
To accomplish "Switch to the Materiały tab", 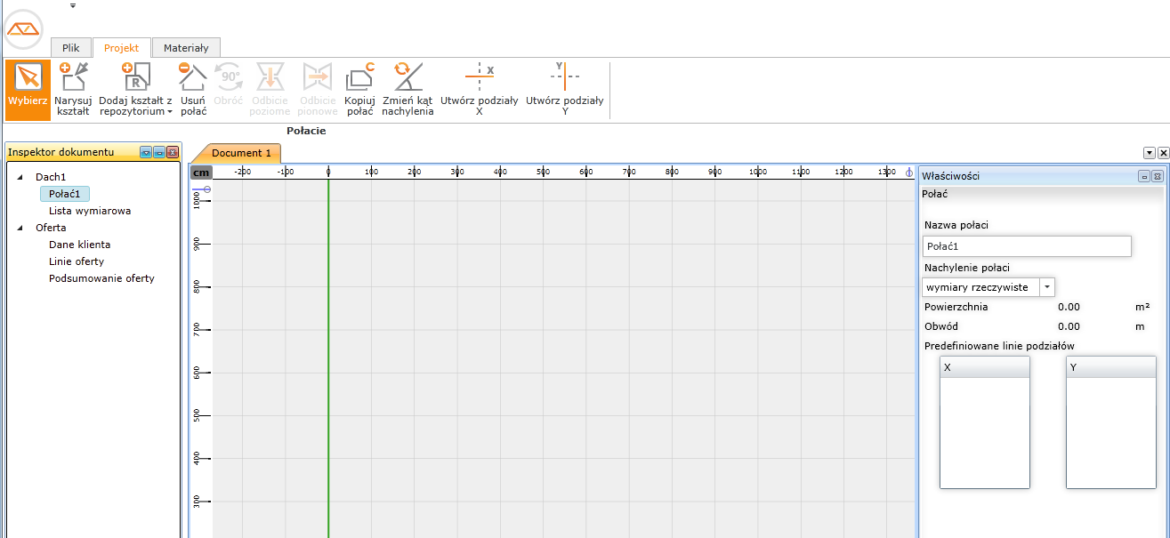I will 185,48.
